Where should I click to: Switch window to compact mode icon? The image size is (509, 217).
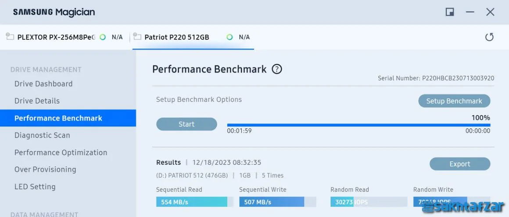pyautogui.click(x=450, y=12)
